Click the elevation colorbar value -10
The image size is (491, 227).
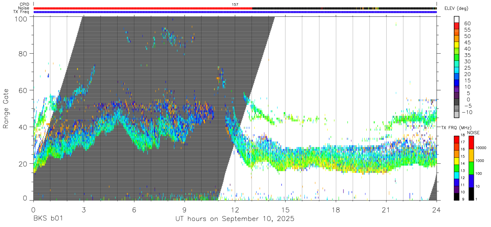(x=467, y=112)
